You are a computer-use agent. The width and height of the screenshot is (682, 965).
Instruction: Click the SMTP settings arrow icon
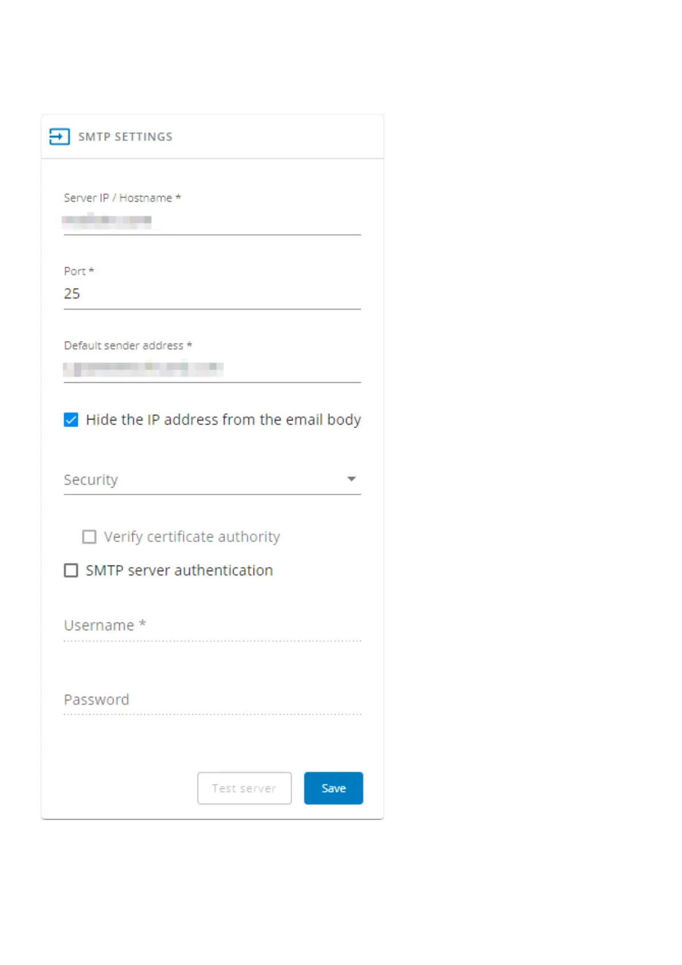tap(60, 136)
